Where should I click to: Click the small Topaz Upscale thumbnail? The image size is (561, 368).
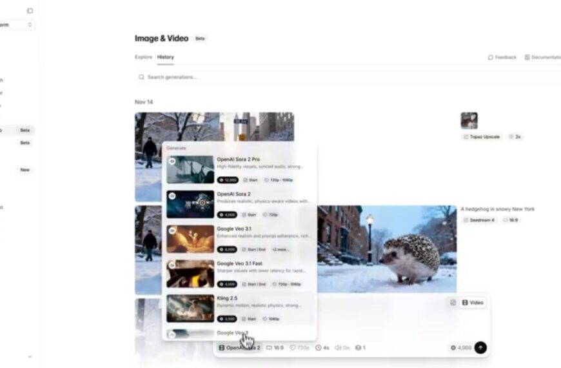coord(469,120)
